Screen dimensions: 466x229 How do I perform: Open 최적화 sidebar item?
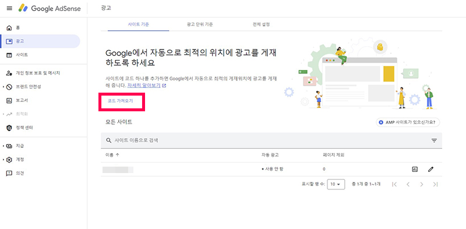pos(22,114)
